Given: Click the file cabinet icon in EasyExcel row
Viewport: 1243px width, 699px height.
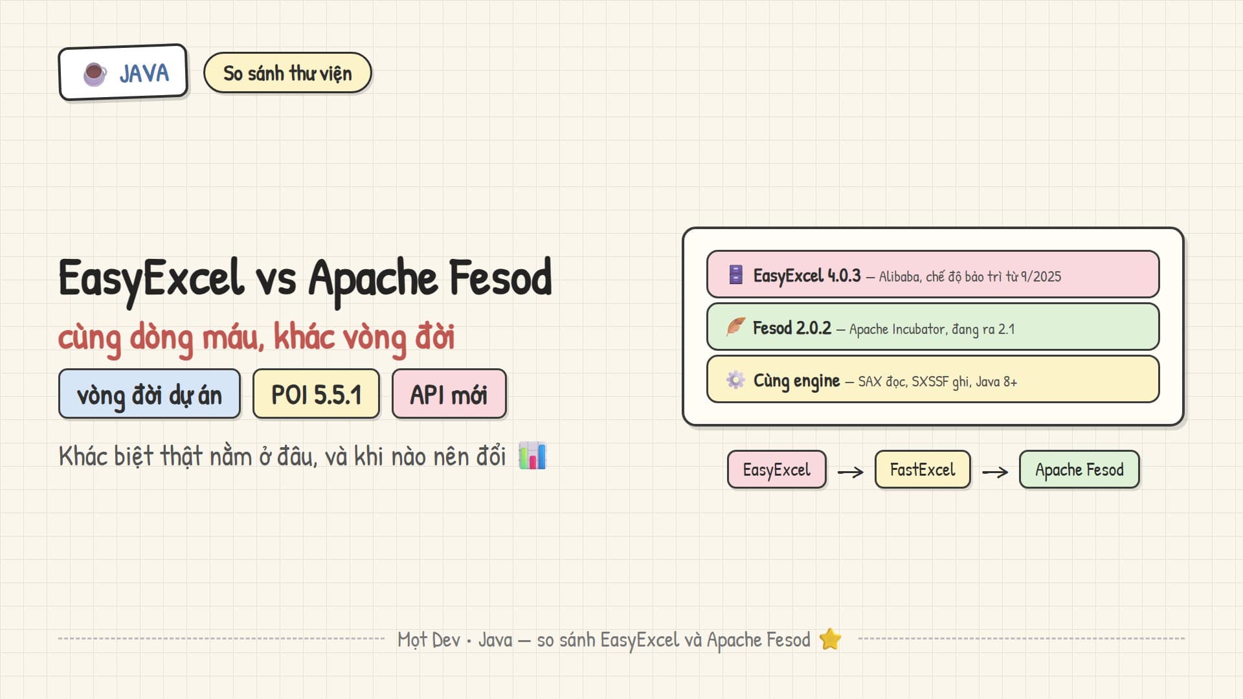Looking at the screenshot, I should click(736, 274).
